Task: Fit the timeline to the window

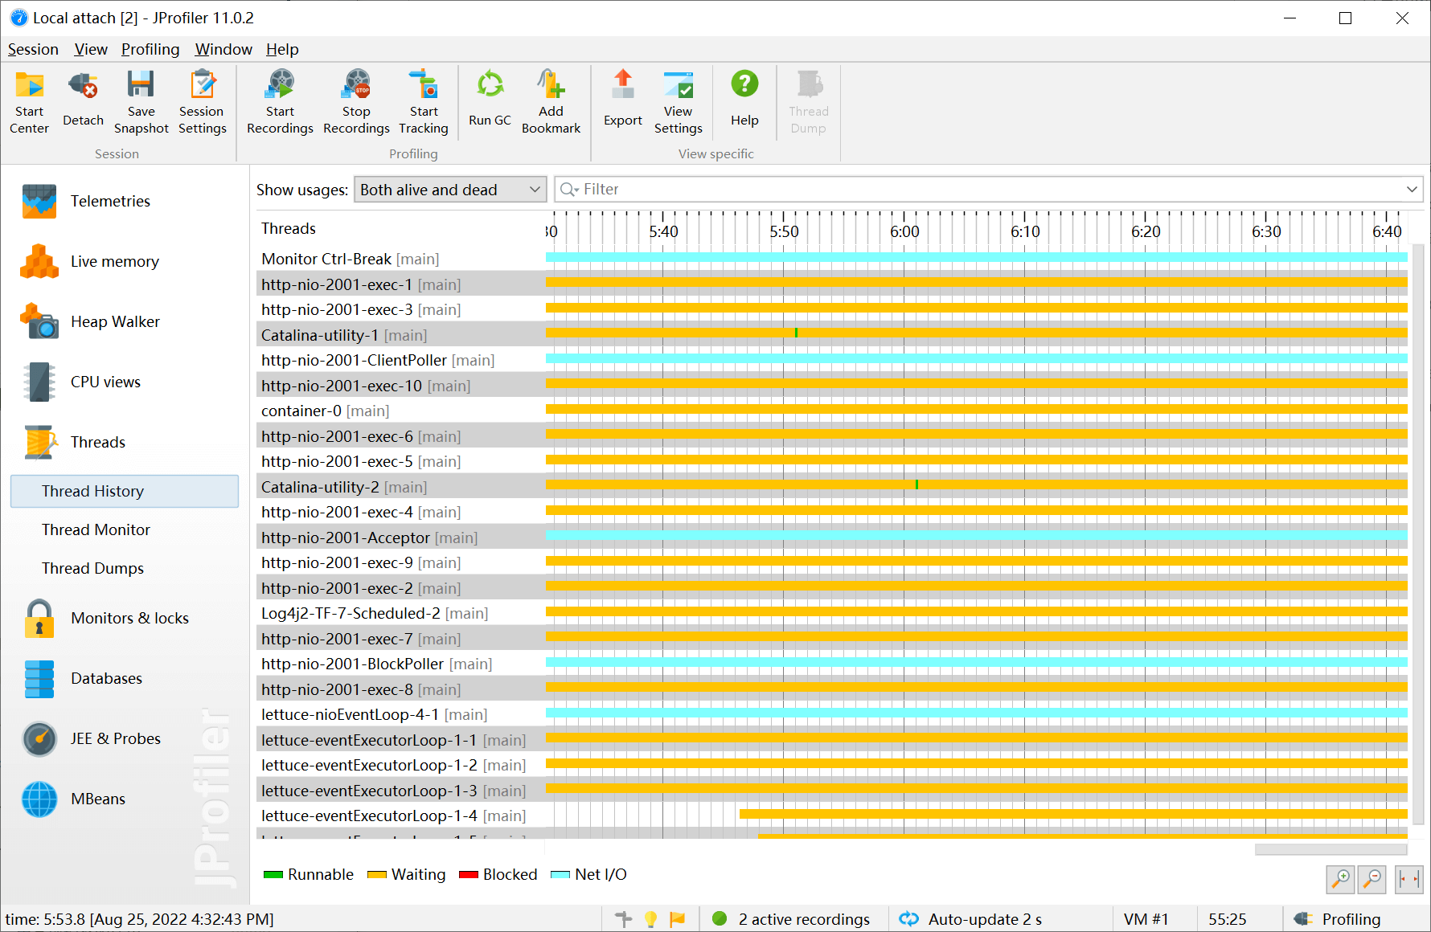Action: point(1409,879)
